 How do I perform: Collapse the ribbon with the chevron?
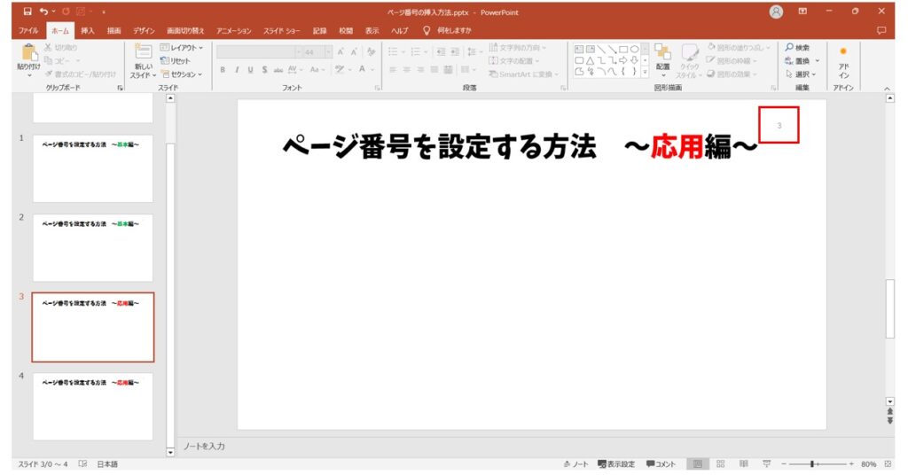887,89
